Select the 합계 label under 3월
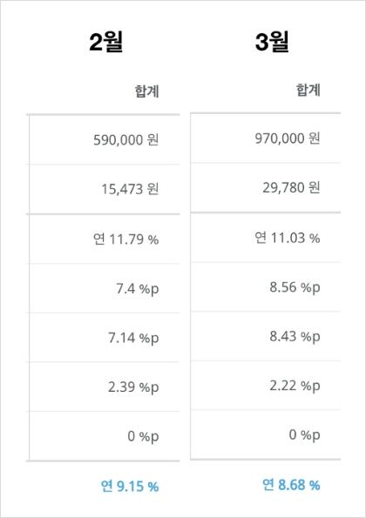Viewport: 366px width, 518px height. pyautogui.click(x=308, y=90)
